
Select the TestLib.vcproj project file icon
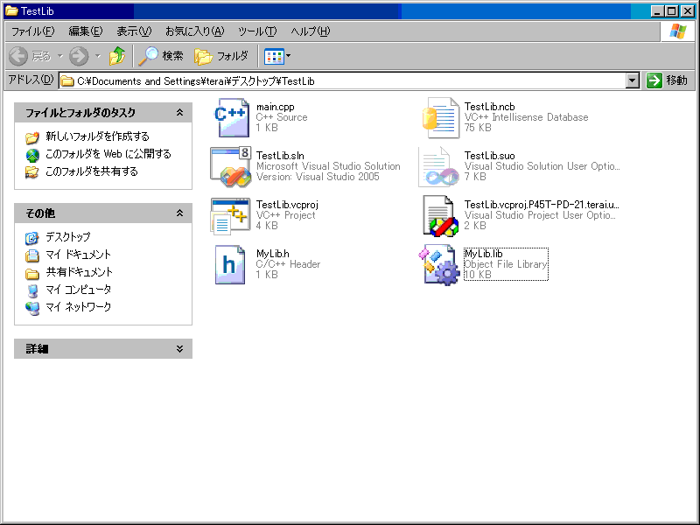(232, 215)
